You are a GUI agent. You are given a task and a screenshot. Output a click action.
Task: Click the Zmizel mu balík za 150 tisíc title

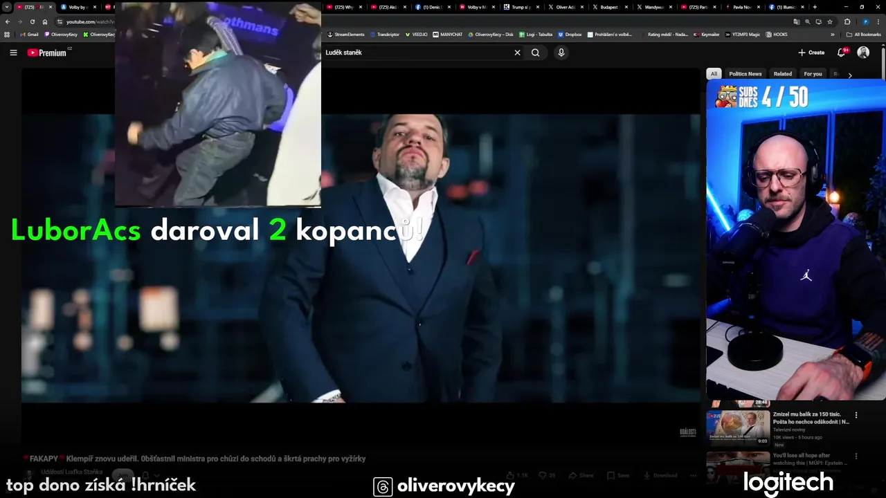coord(811,418)
